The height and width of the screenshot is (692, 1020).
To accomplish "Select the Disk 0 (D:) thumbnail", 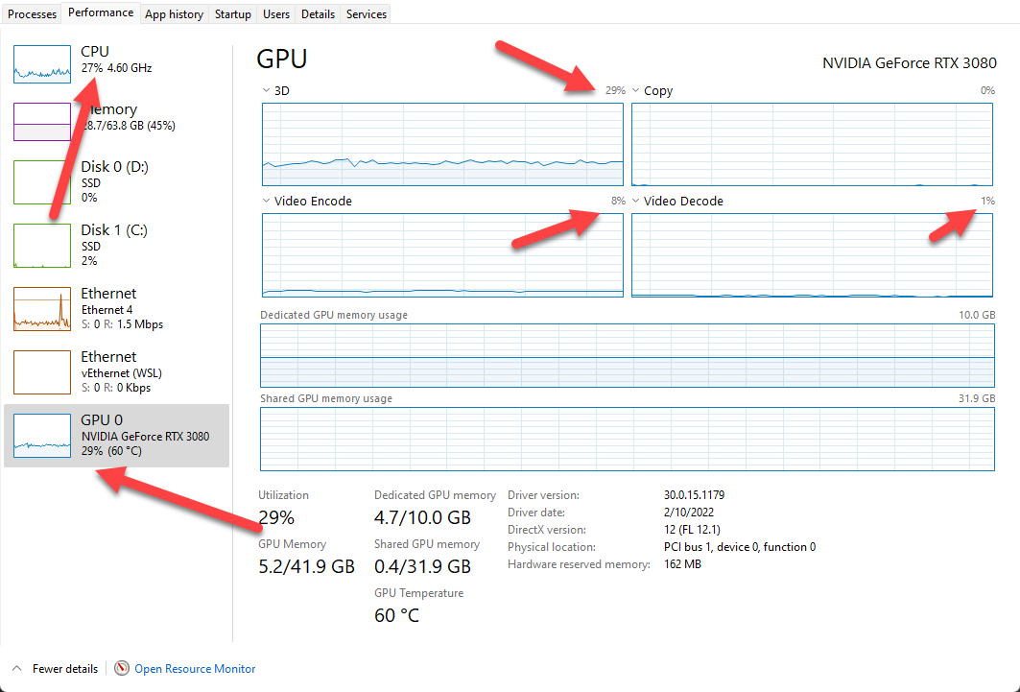I will click(41, 182).
